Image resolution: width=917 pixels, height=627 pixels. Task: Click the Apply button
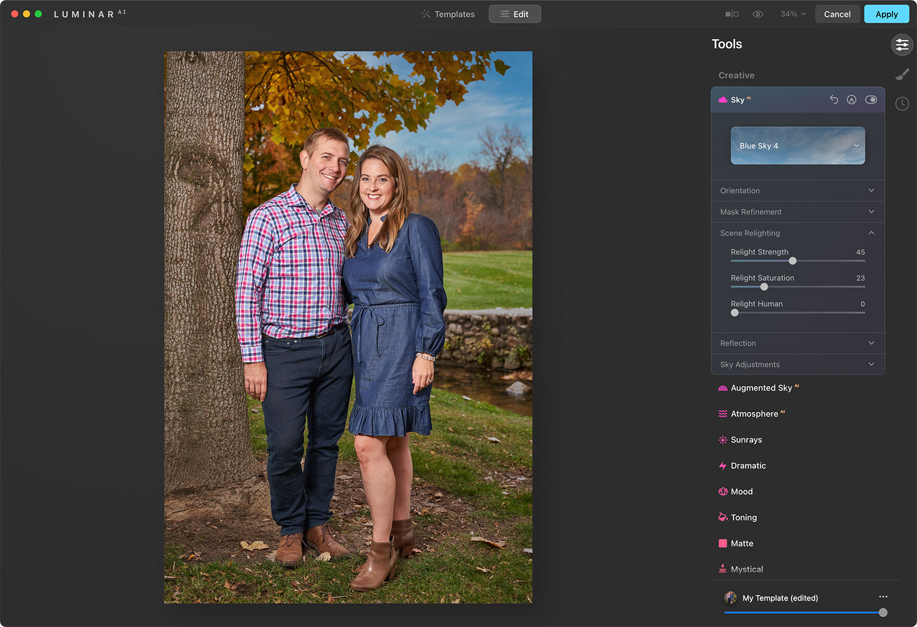click(886, 14)
